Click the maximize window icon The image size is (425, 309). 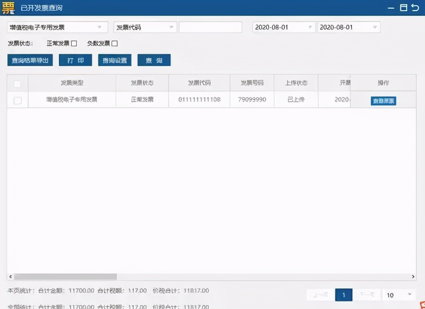tap(404, 8)
